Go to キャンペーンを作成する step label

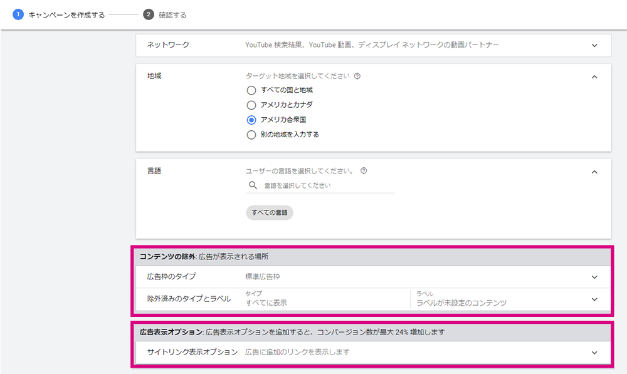[66, 15]
